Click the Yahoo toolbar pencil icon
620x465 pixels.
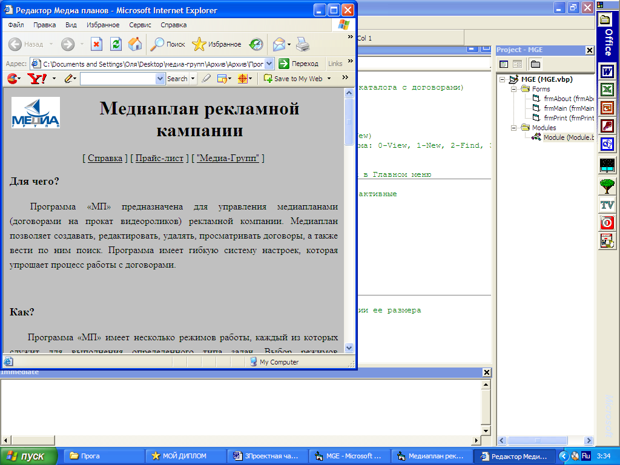pyautogui.click(x=68, y=78)
